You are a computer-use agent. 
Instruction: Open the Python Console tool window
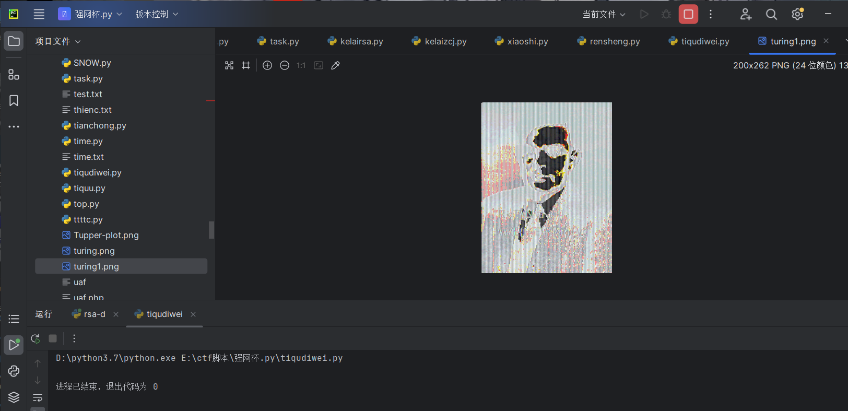[x=14, y=371]
